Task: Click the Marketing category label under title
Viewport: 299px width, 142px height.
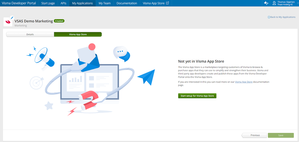Action: 21,25
